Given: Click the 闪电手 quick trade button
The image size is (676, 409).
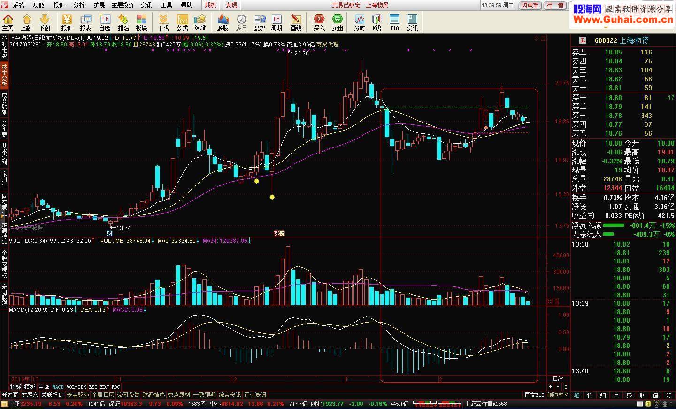Looking at the screenshot, I should point(530,5).
